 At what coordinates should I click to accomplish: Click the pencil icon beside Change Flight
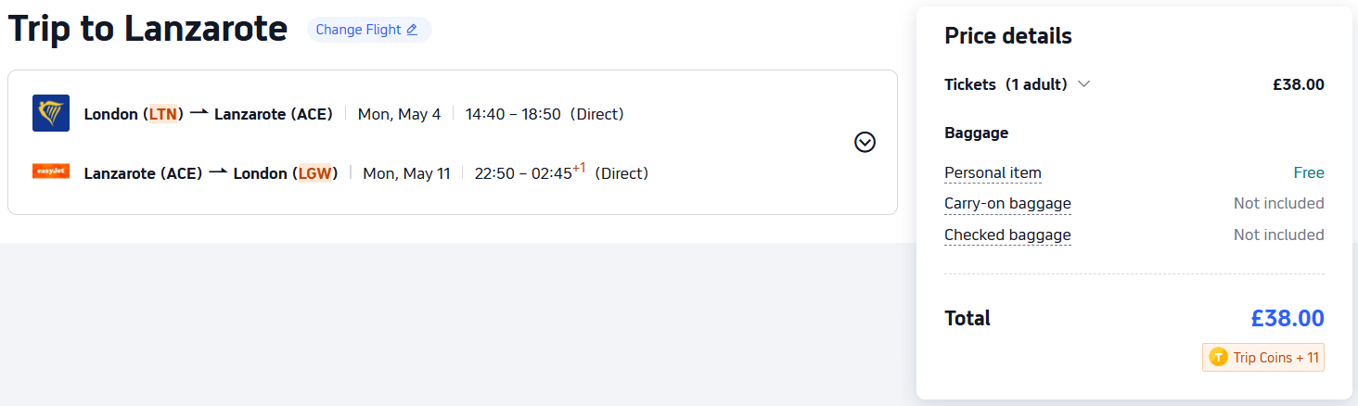coord(412,30)
